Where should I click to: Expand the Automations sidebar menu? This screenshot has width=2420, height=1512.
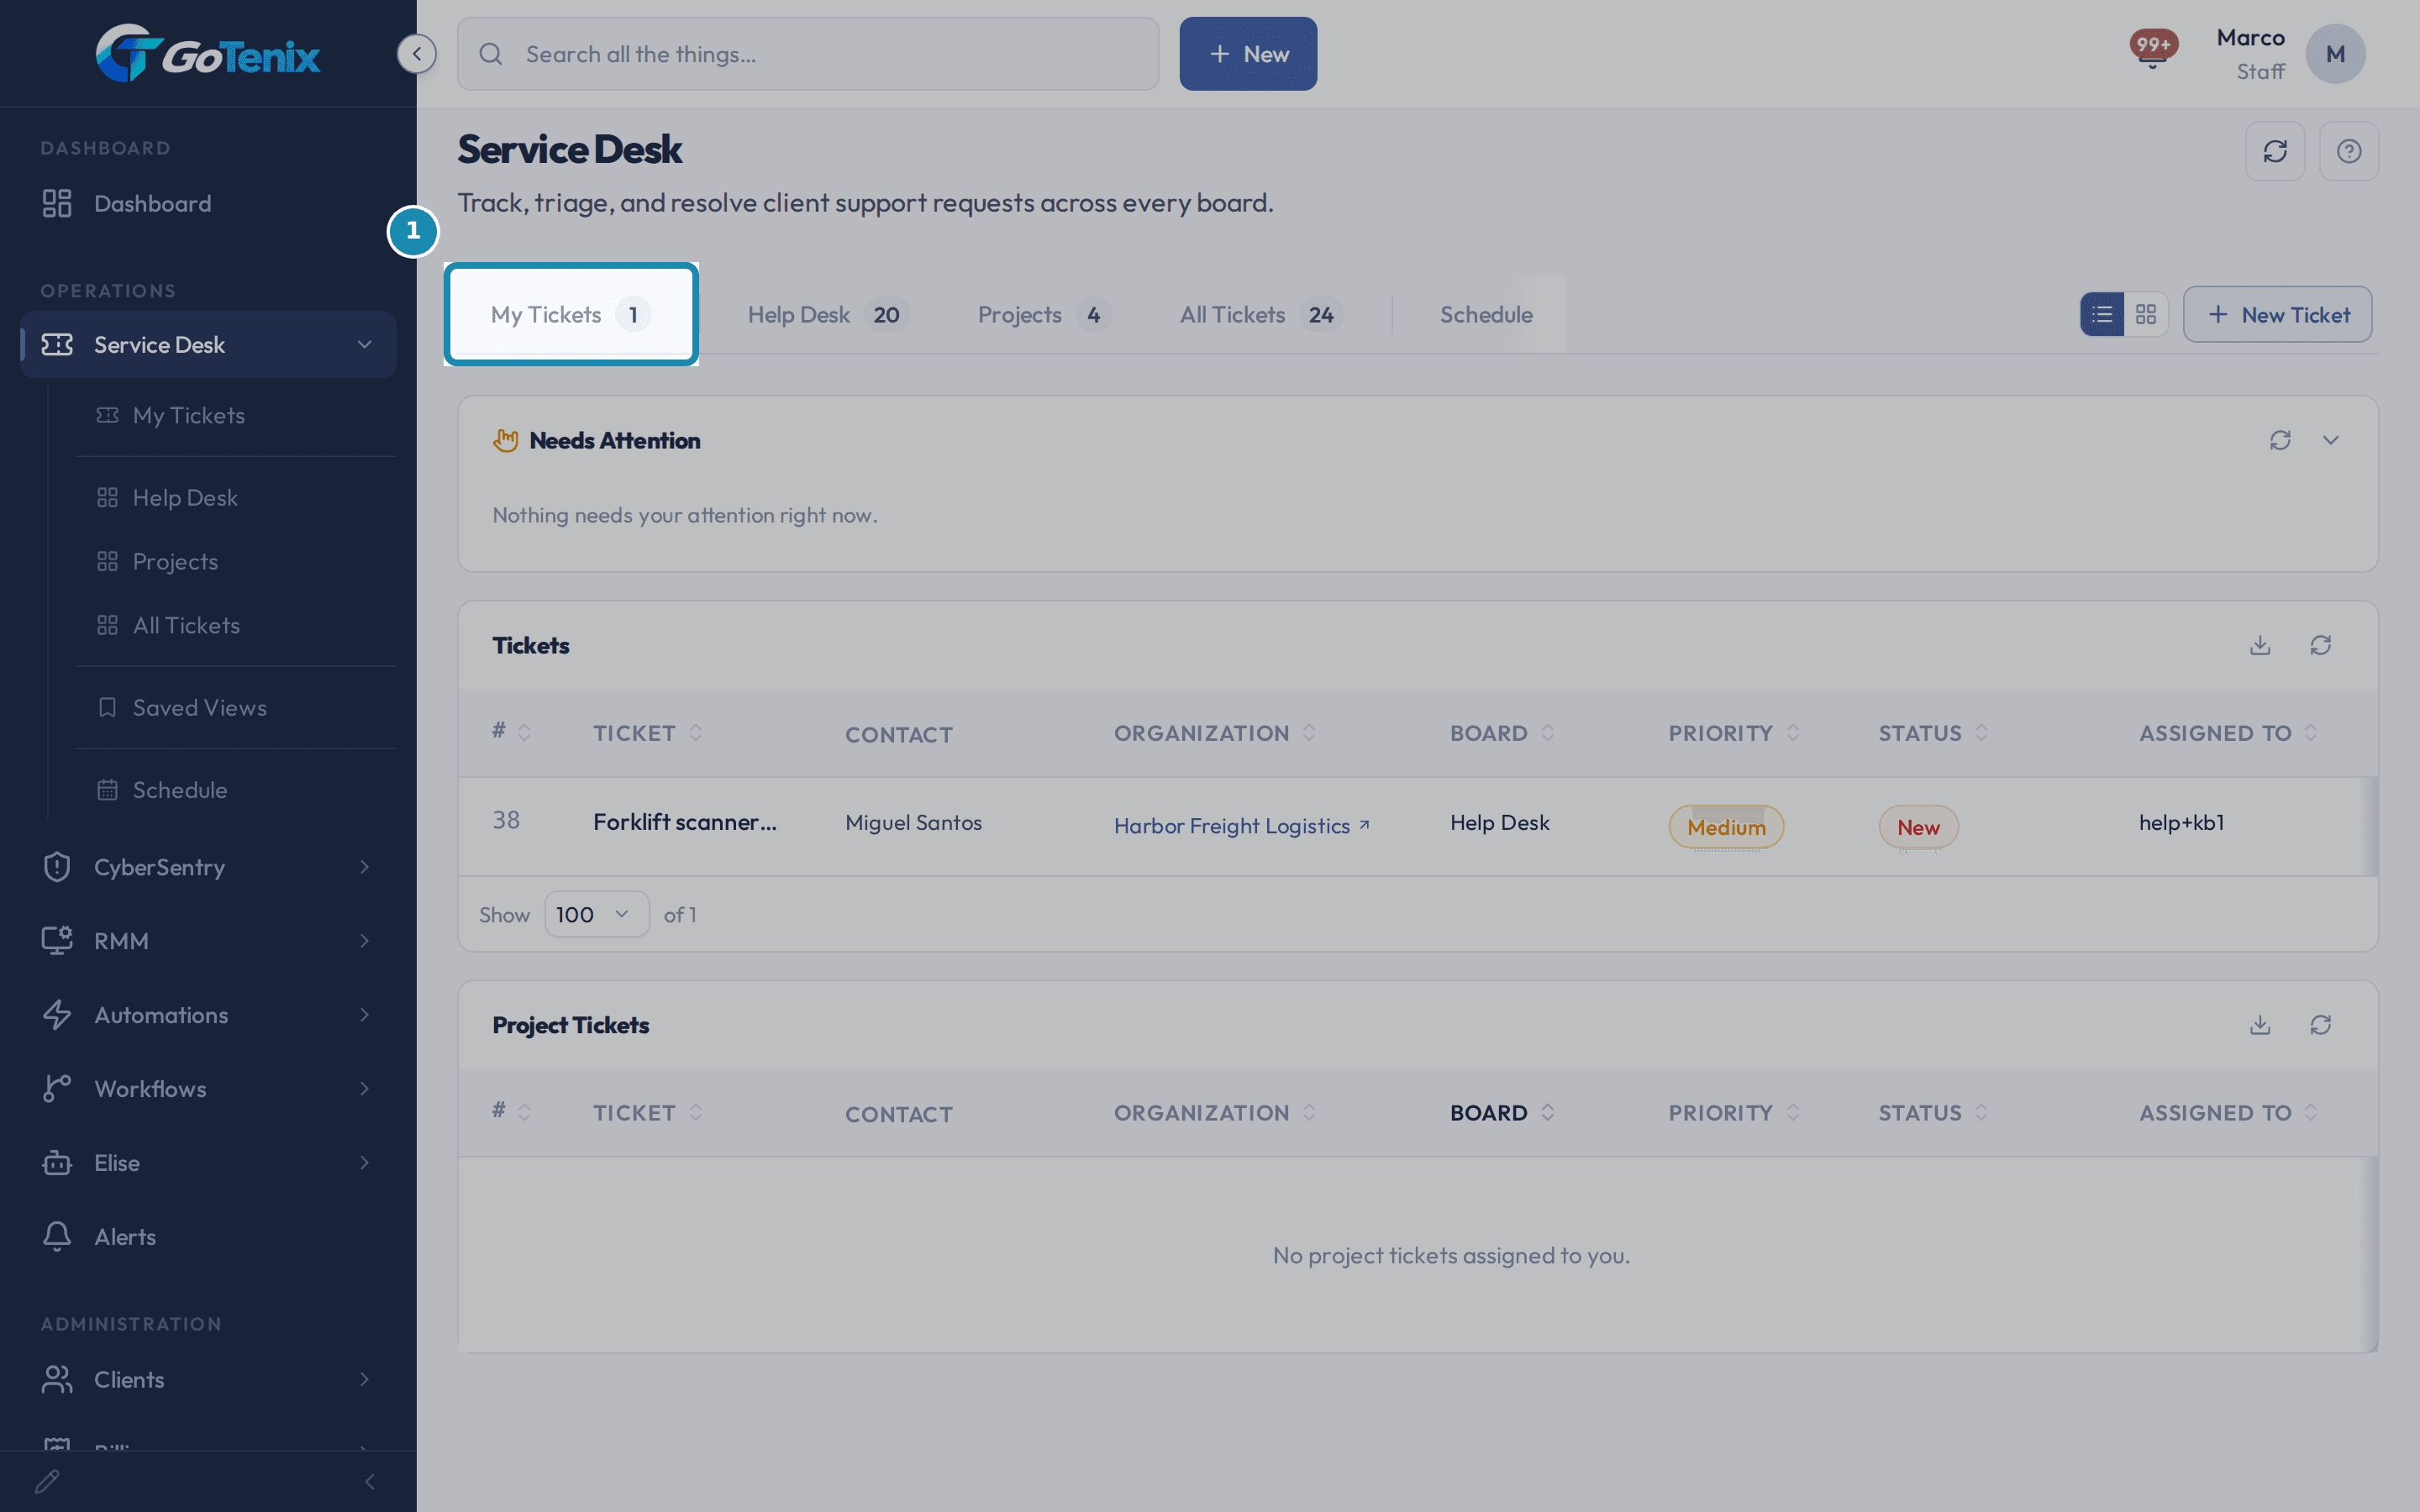tap(364, 1015)
